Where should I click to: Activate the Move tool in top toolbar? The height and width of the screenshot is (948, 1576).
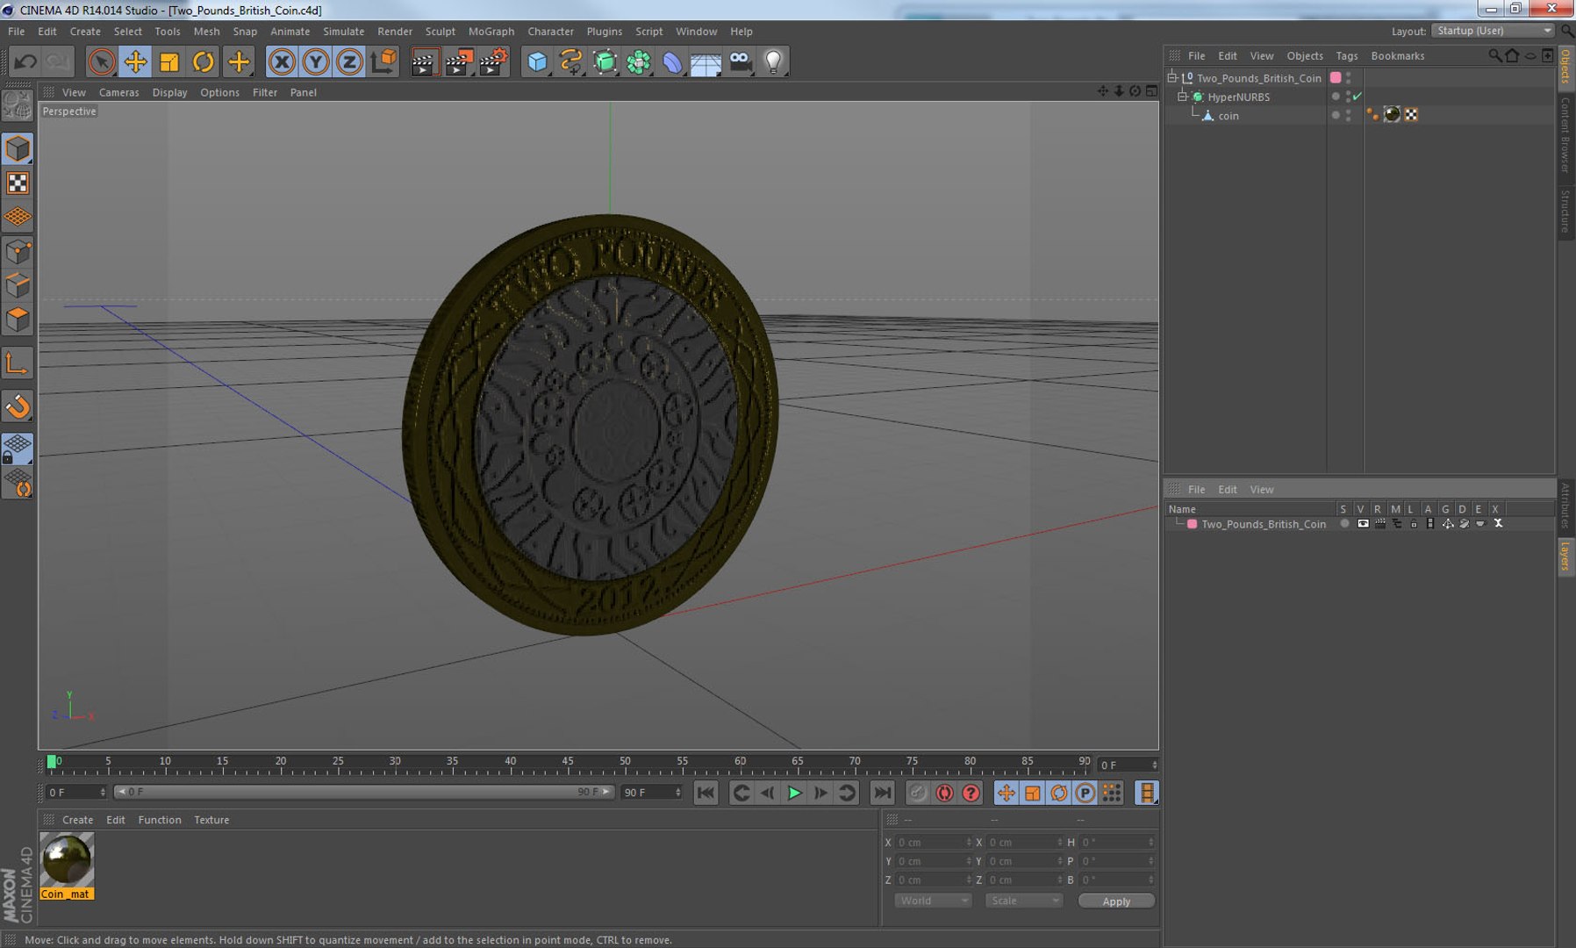(x=135, y=61)
